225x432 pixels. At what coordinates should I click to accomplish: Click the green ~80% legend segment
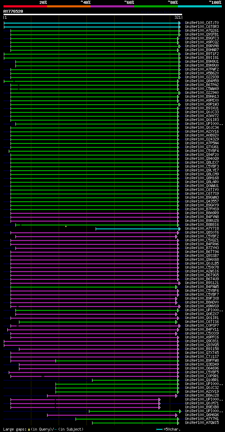click(156, 6)
